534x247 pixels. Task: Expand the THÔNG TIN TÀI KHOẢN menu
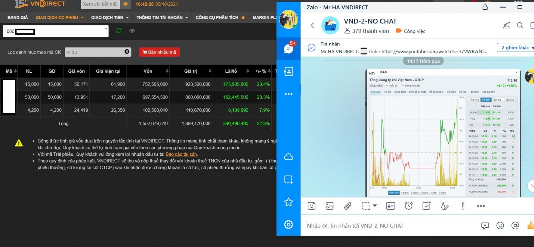(x=162, y=17)
